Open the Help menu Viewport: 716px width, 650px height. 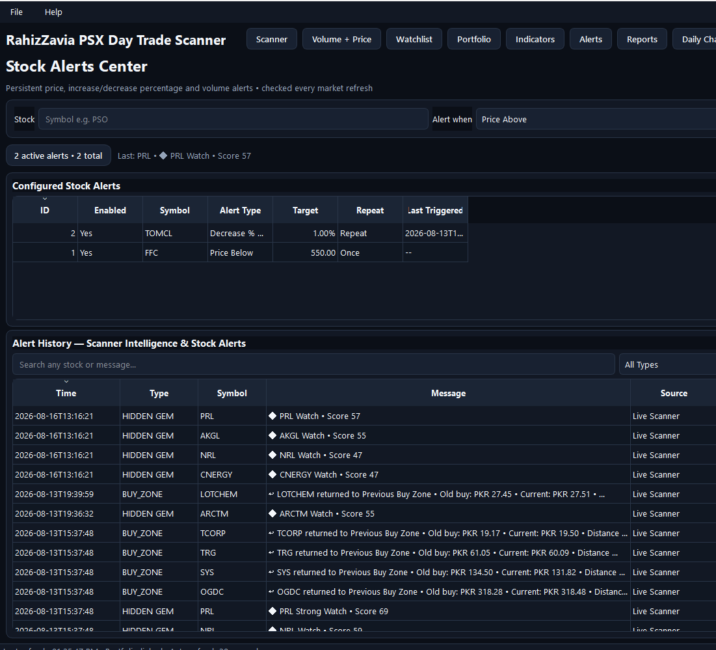[53, 12]
